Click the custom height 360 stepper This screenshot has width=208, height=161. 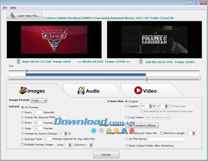click(x=166, y=106)
